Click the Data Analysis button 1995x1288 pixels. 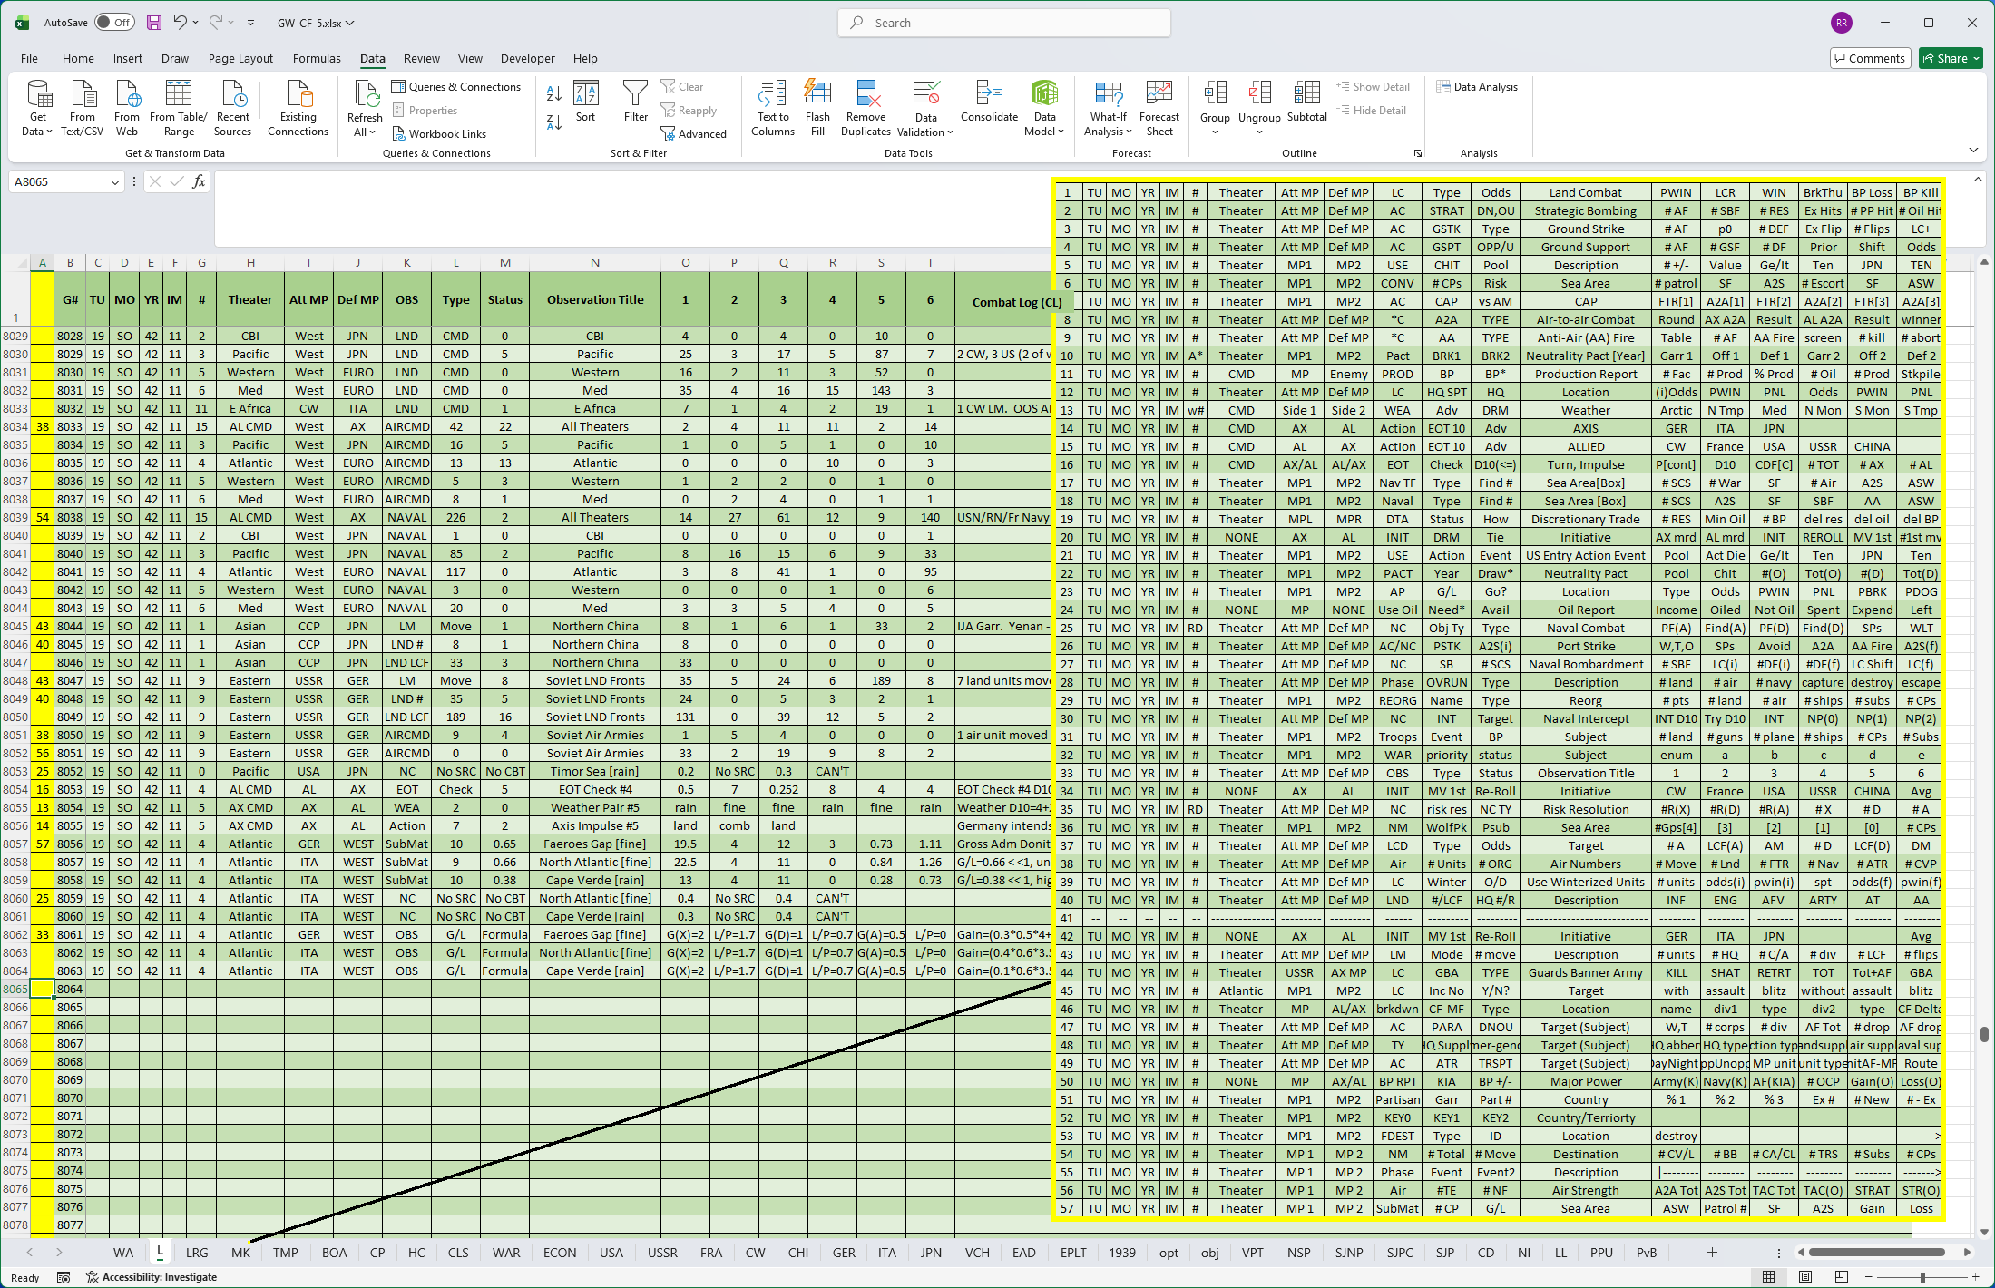[1478, 87]
